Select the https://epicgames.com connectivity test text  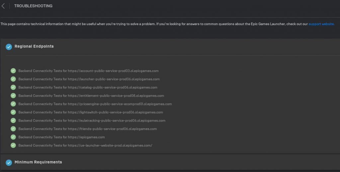pos(61,137)
